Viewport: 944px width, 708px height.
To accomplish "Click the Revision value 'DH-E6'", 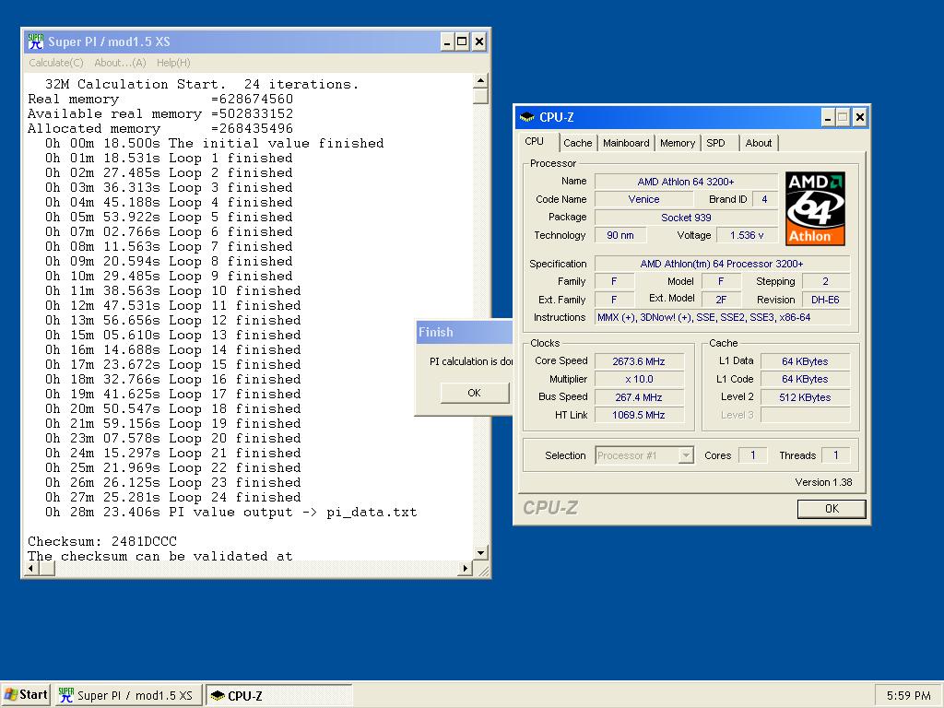I will 825,300.
